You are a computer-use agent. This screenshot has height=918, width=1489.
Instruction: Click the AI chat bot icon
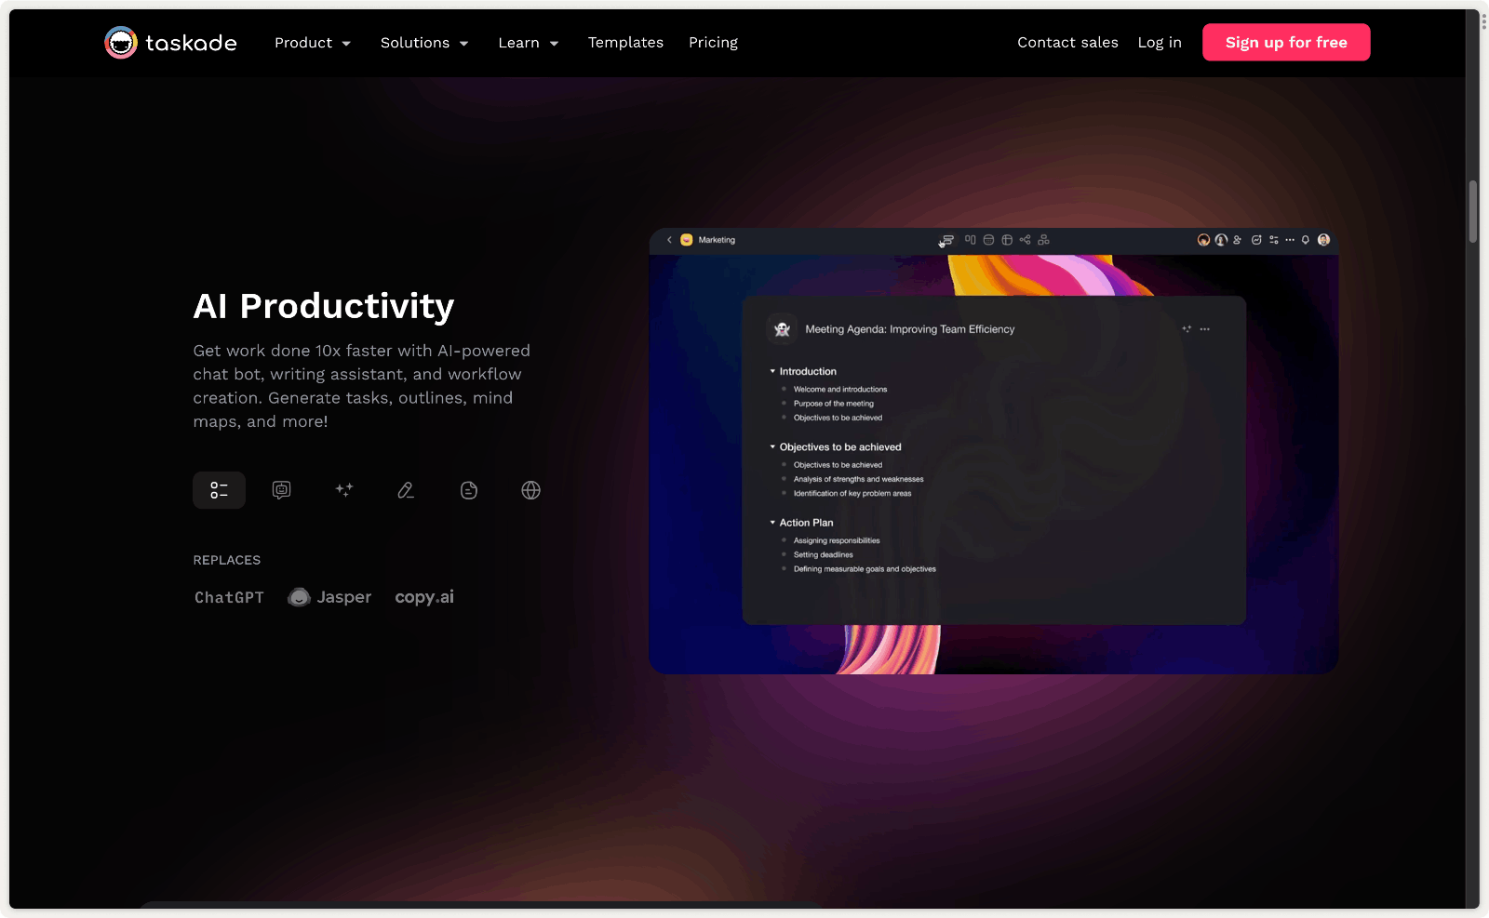click(281, 490)
